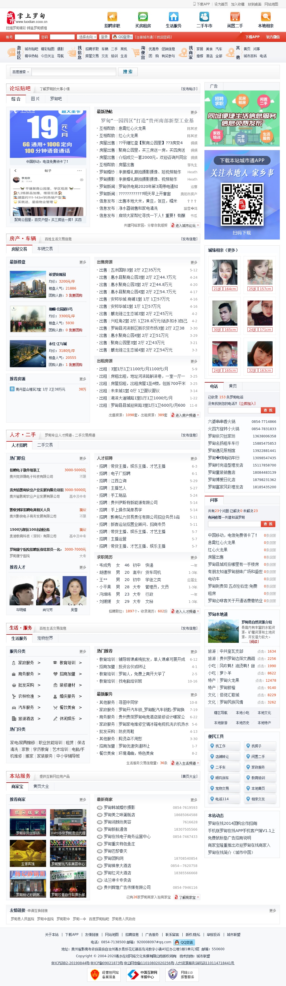Screen dimensions: 286x986
Task: Open the 选择去向 dropdown
Action: pyautogui.click(x=87, y=37)
